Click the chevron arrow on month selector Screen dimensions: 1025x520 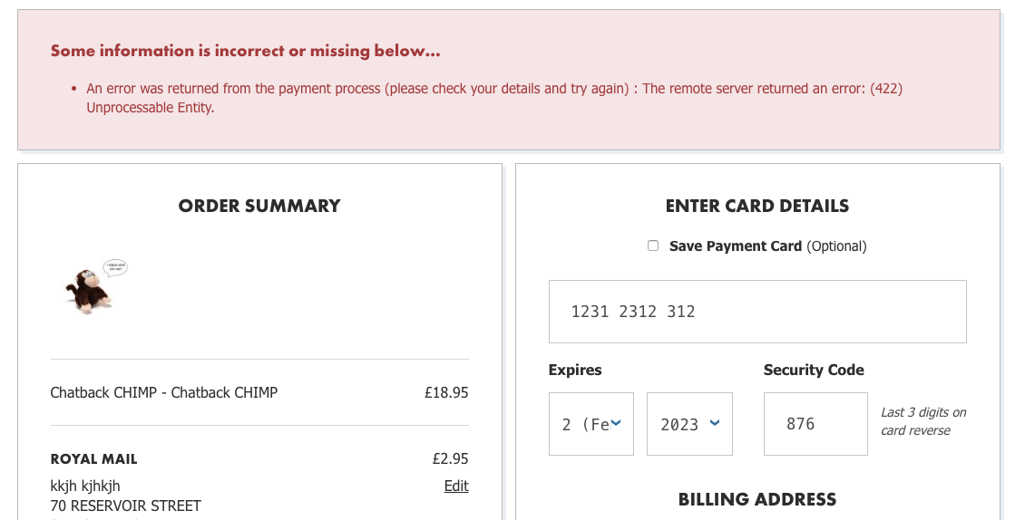(x=616, y=423)
